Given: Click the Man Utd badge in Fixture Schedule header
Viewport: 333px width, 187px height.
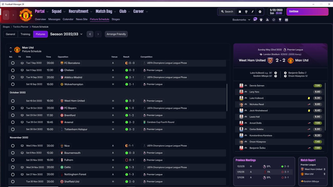Looking at the screenshot, I should pyautogui.click(x=17, y=49).
